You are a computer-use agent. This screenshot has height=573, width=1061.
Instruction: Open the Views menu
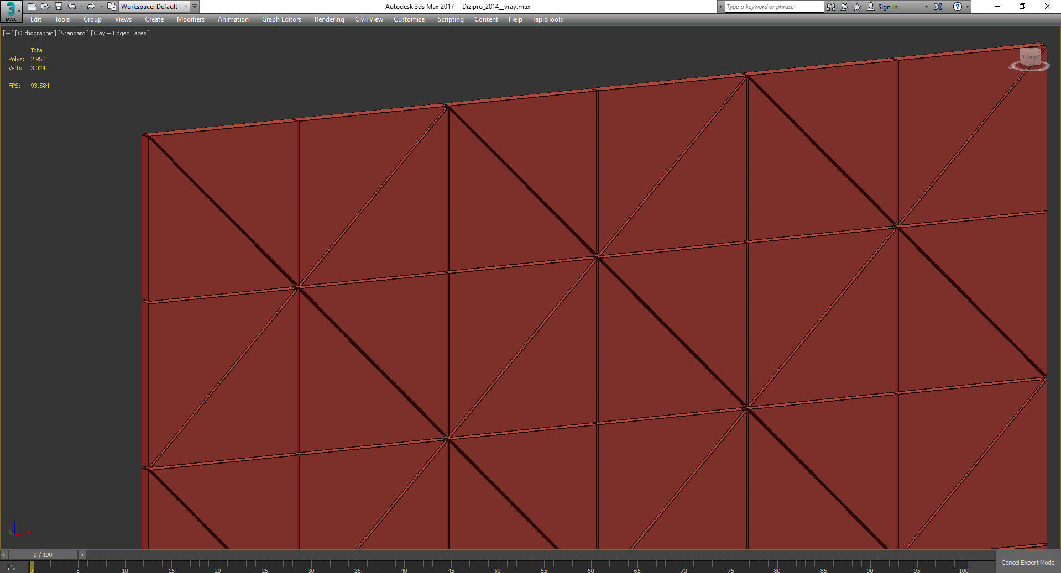click(x=123, y=19)
